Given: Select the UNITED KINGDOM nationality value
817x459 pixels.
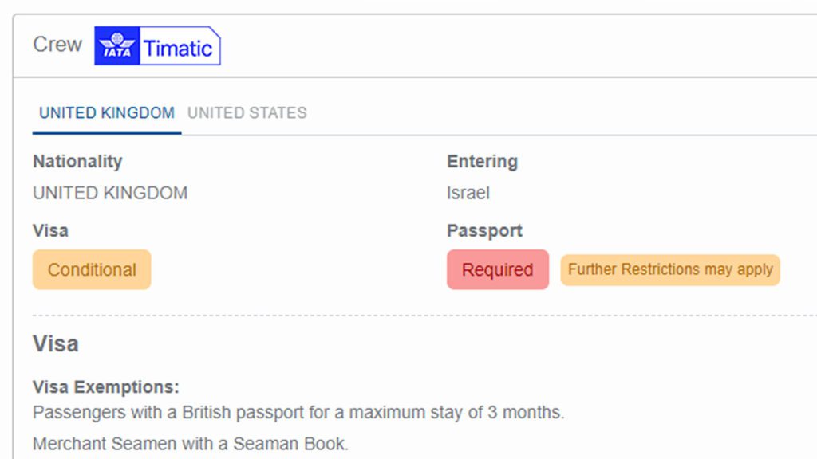Looking at the screenshot, I should coord(110,193).
